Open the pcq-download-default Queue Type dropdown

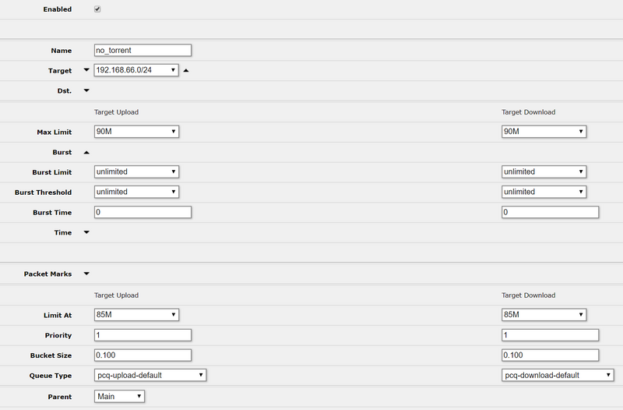coord(558,375)
